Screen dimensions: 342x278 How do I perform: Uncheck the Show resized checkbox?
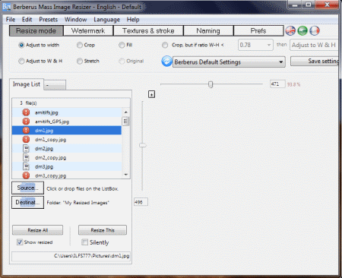pyautogui.click(x=20, y=242)
